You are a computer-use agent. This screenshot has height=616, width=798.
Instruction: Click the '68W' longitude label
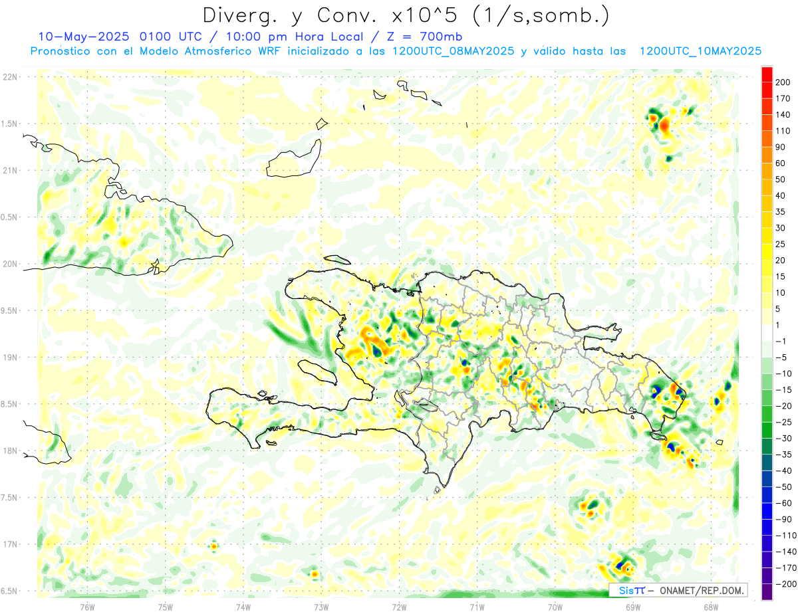[x=711, y=607]
